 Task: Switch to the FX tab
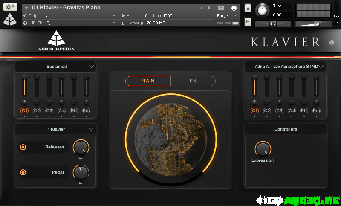pyautogui.click(x=193, y=81)
